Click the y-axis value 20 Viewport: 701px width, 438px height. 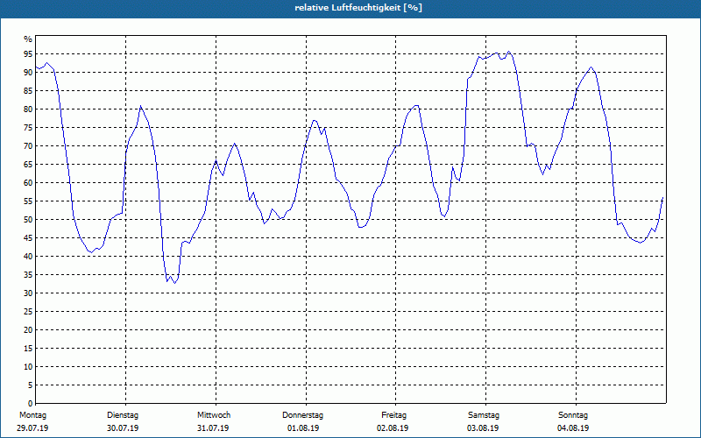tap(28, 330)
